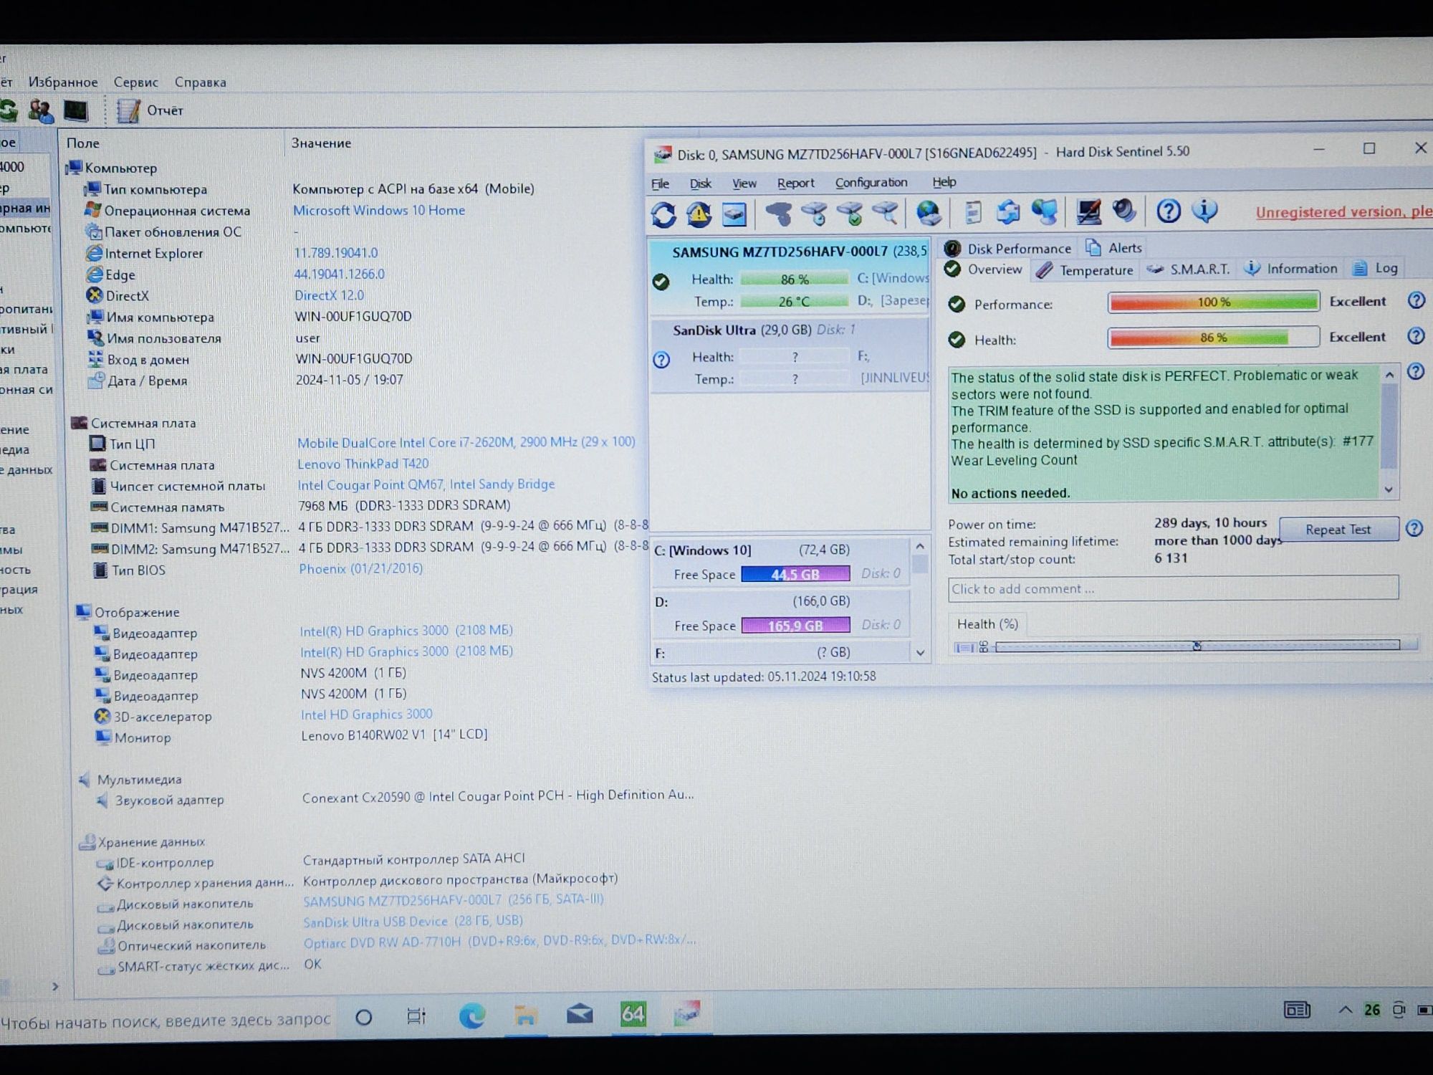Click the Performance 100 % bar

pyautogui.click(x=1213, y=302)
